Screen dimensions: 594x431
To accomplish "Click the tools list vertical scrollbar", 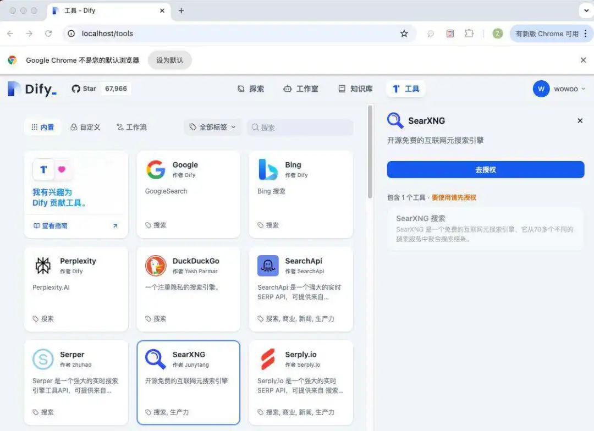I will tap(370, 152).
